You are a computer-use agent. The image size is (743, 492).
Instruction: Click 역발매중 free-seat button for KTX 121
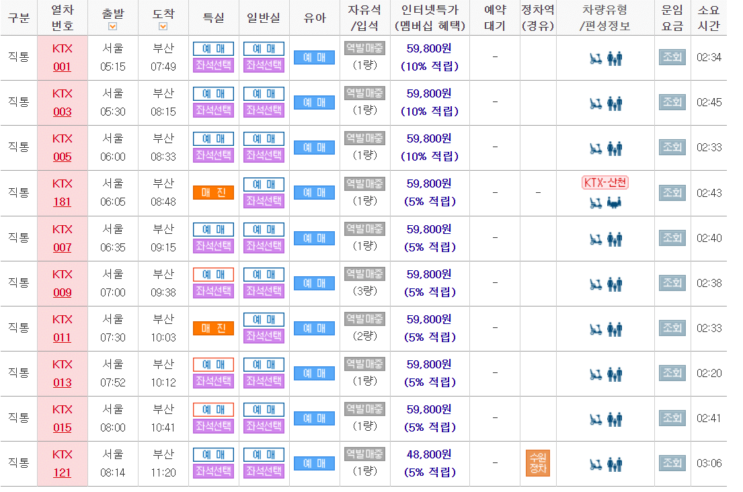(364, 454)
